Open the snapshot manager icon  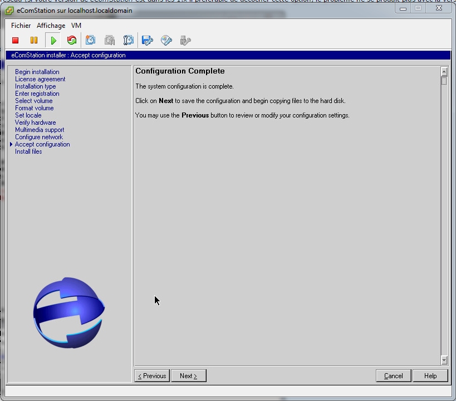[128, 40]
